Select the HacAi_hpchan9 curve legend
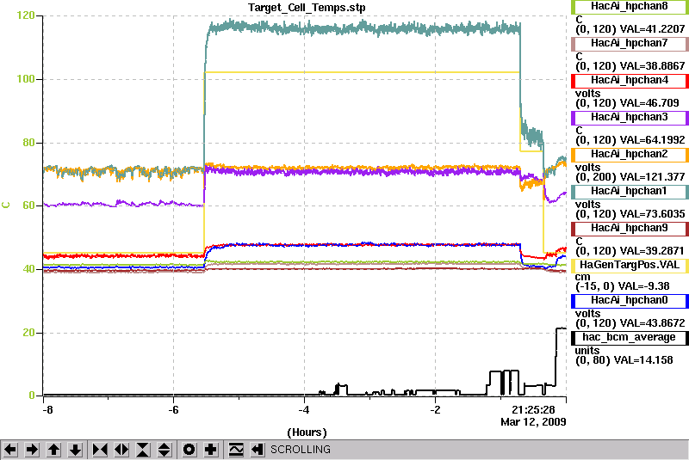Screen dimensions: 689x460 click(x=630, y=229)
